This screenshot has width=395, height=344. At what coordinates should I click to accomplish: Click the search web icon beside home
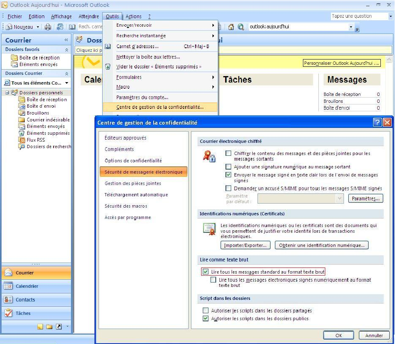pyautogui.click(x=240, y=27)
